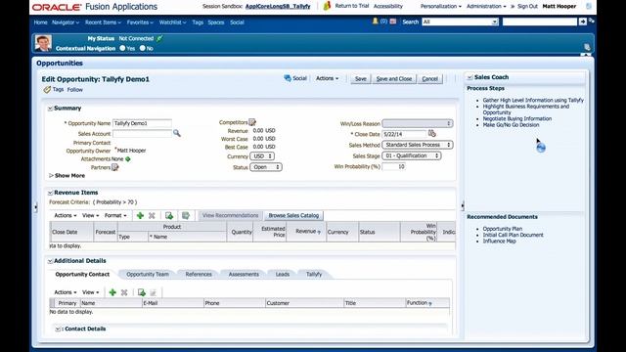
Task: Click the Save and Close button
Action: coord(393,78)
